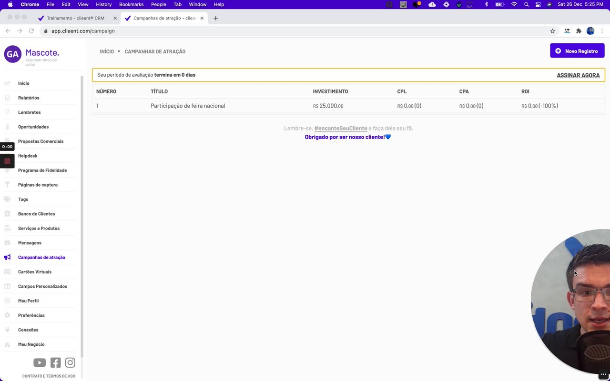
Task: Click the Páginas de captura funnel icon
Action: [x=7, y=185]
